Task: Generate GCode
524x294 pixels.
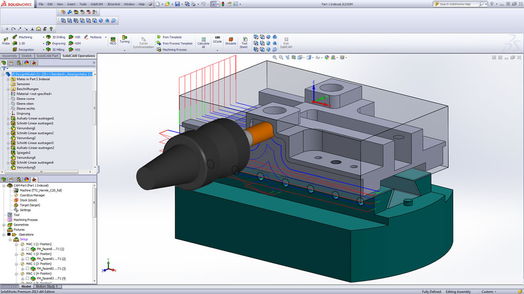Action: [x=217, y=39]
